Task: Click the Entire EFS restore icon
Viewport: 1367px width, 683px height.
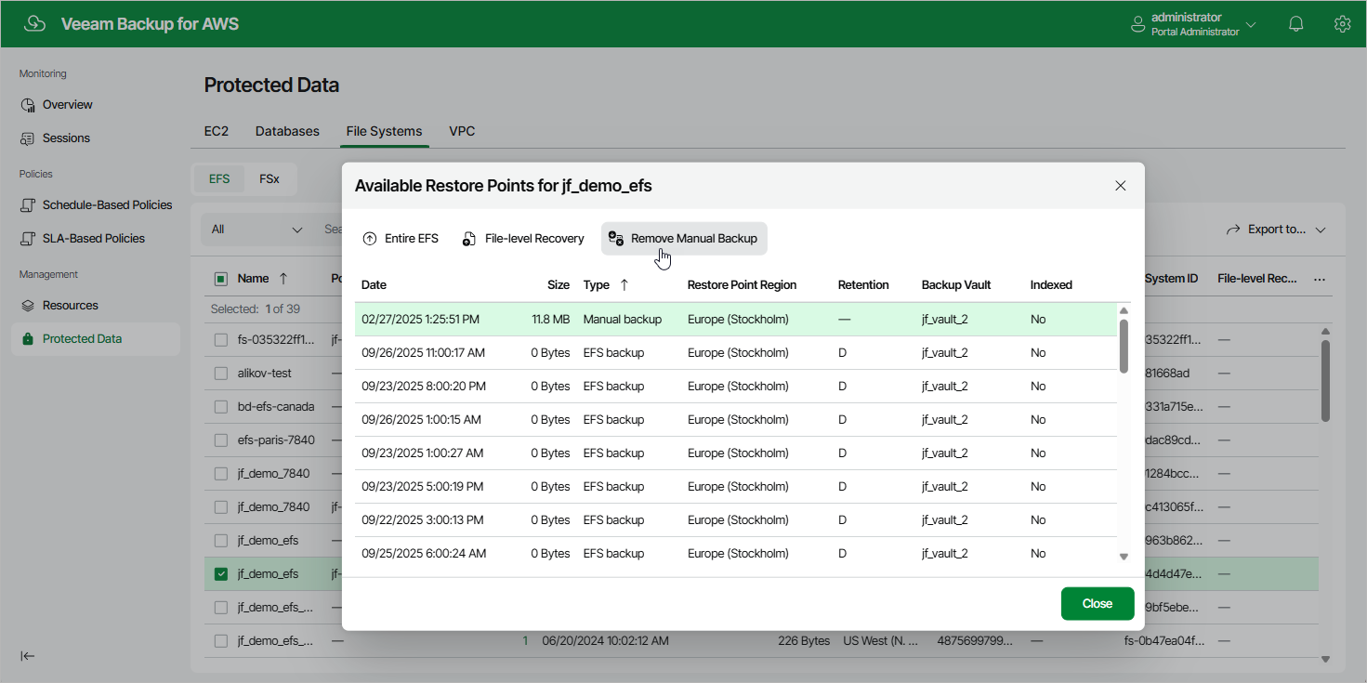Action: click(370, 239)
